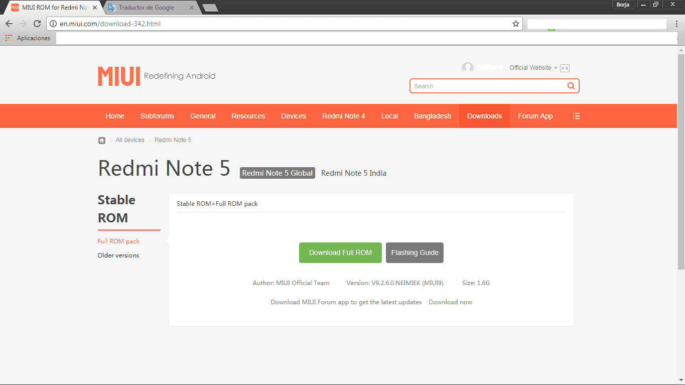The image size is (685, 385).
Task: Click the Size: 1.6G text
Action: (476, 283)
